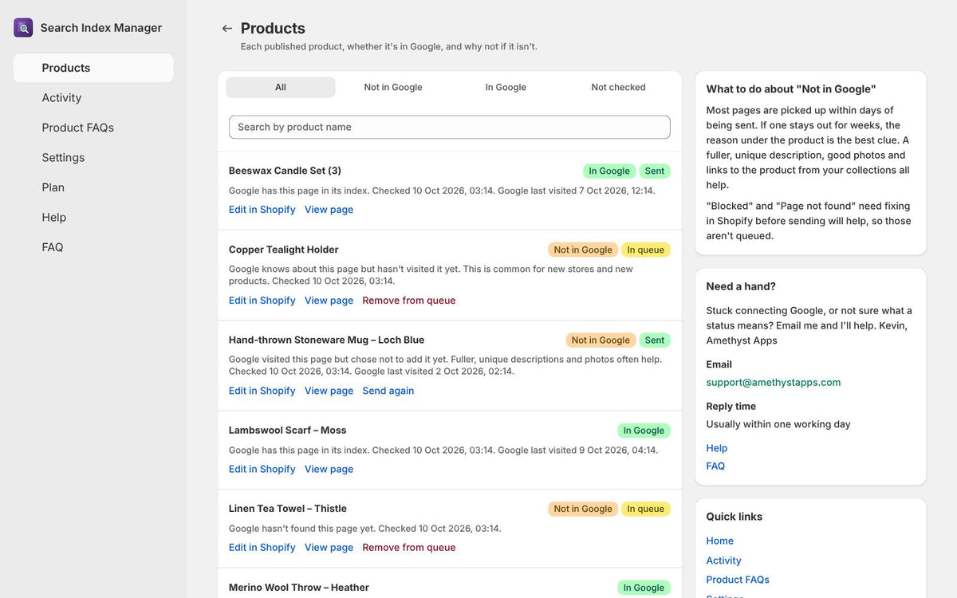The height and width of the screenshot is (598, 957).
Task: View page for Lambswool Scarf – Moss
Action: tap(329, 469)
